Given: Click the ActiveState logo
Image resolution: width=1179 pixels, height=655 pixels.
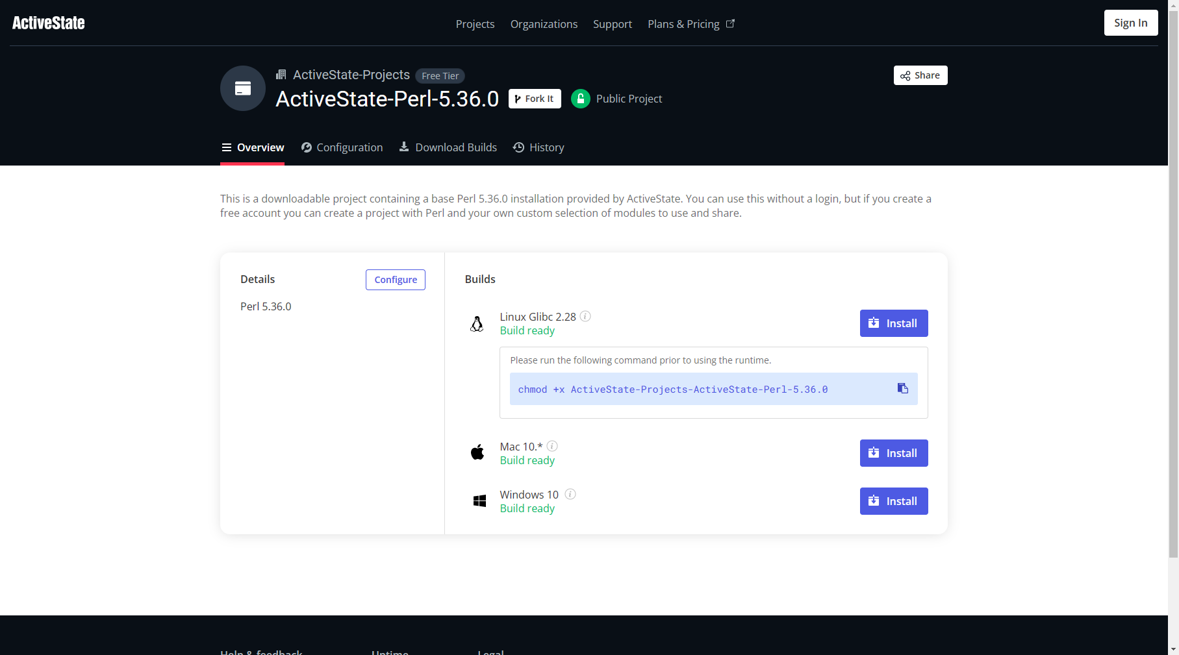Looking at the screenshot, I should tap(49, 23).
